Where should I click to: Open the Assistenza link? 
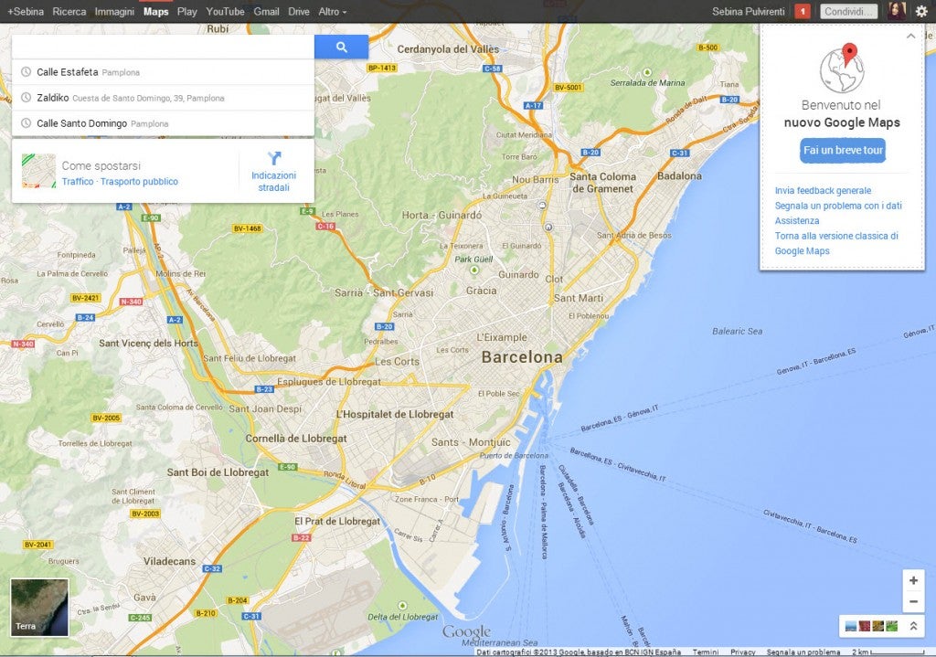point(797,220)
